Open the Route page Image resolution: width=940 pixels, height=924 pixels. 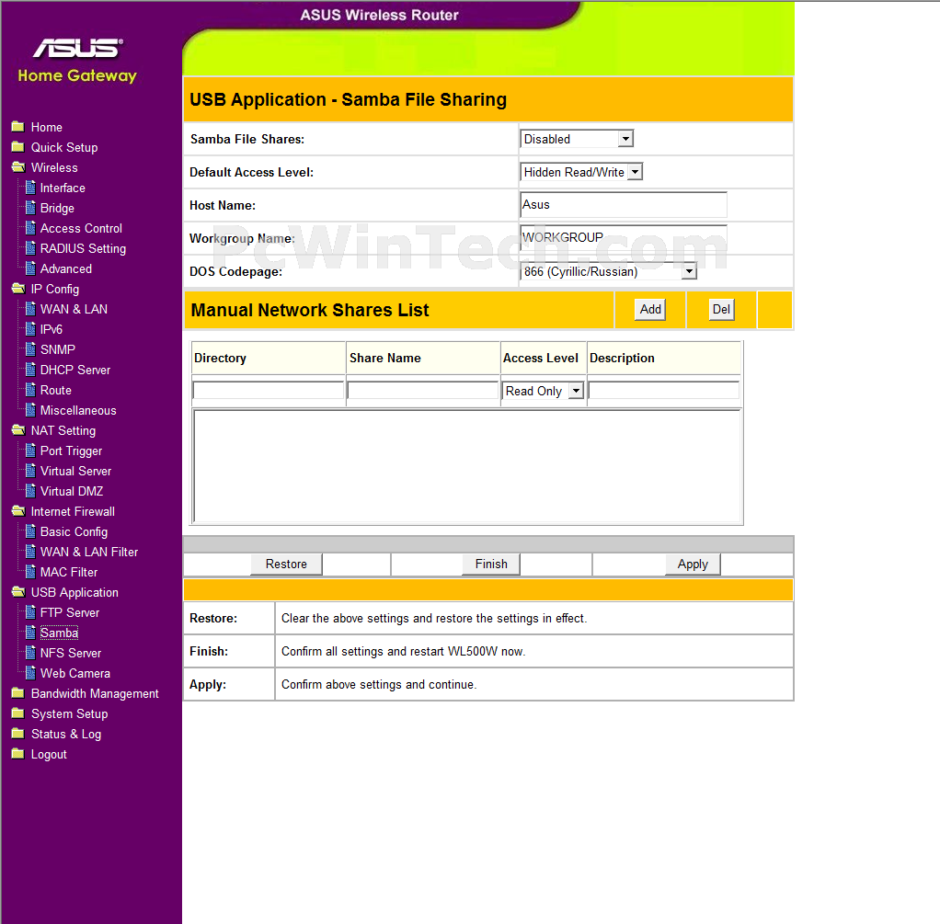click(x=56, y=390)
